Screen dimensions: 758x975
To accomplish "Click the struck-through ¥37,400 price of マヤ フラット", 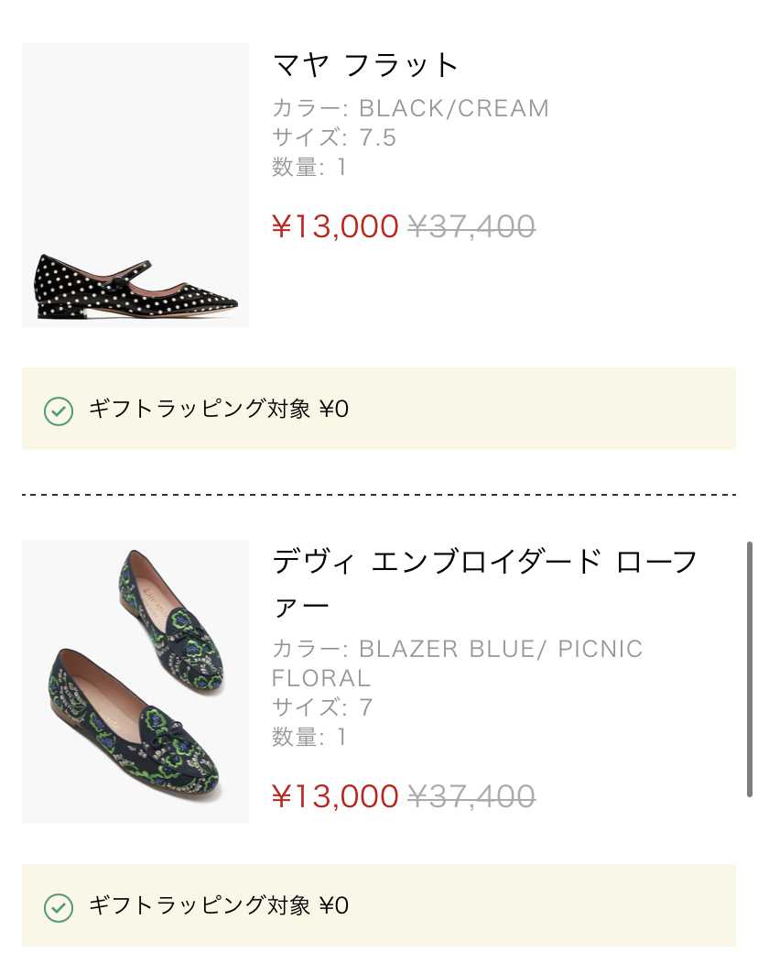I will [471, 226].
